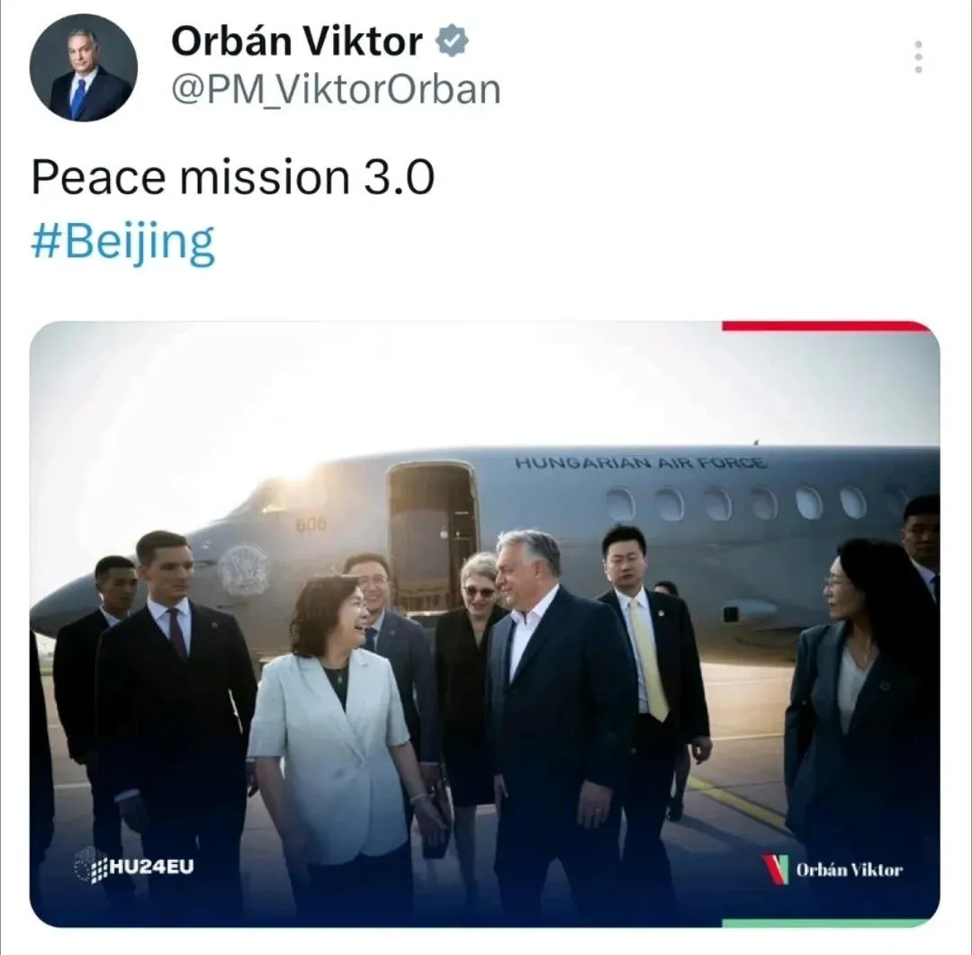The width and height of the screenshot is (972, 955).
Task: Click the Orbán Viktor display name
Action: [x=296, y=41]
